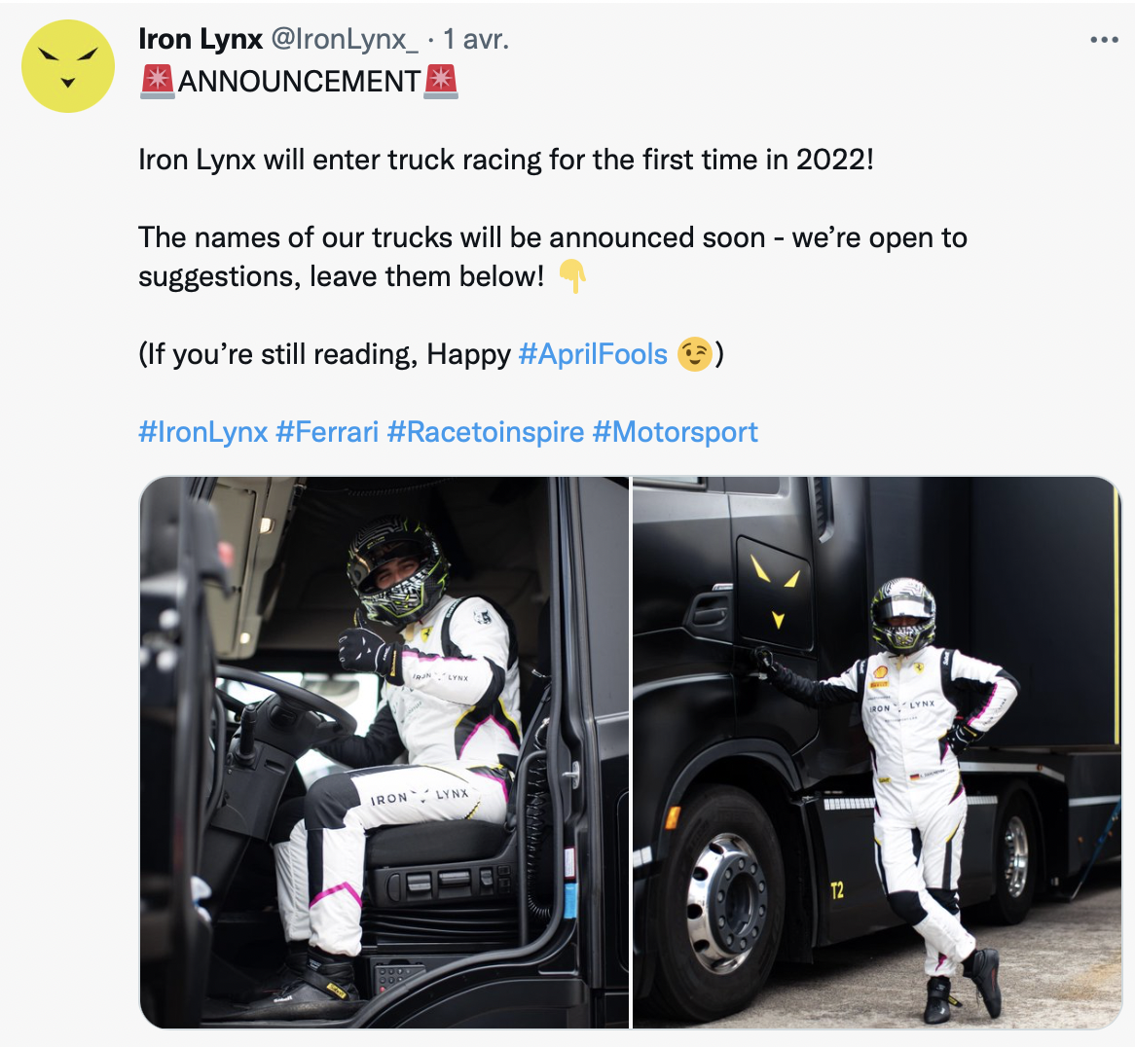Screen dimensions: 1135x1047
Task: Click the ANNOUNCEMENT headline text
Action: click(299, 82)
